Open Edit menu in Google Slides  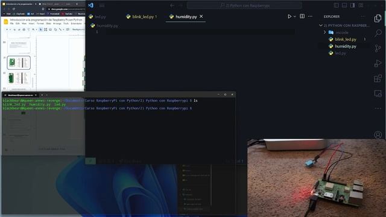click(17, 24)
